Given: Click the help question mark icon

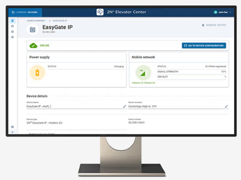Looking at the screenshot, I should click(12, 127).
